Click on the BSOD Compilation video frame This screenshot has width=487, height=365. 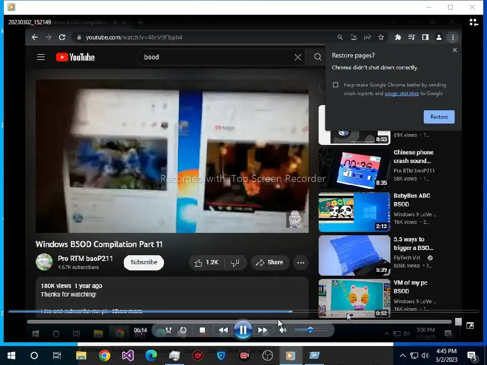tap(172, 156)
